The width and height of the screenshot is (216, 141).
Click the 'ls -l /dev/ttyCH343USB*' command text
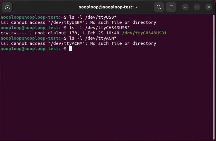click(99, 28)
